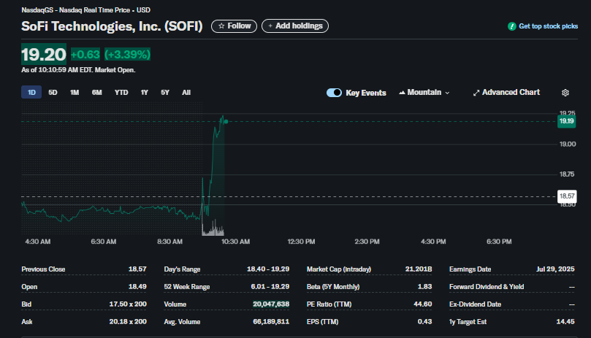This screenshot has height=338, width=591.
Task: Click the Volume value 20,047,638
Action: tap(271, 304)
